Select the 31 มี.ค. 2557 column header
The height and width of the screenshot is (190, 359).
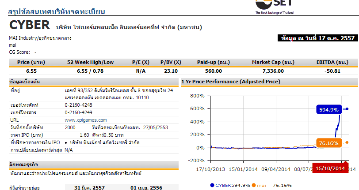coord(89,188)
